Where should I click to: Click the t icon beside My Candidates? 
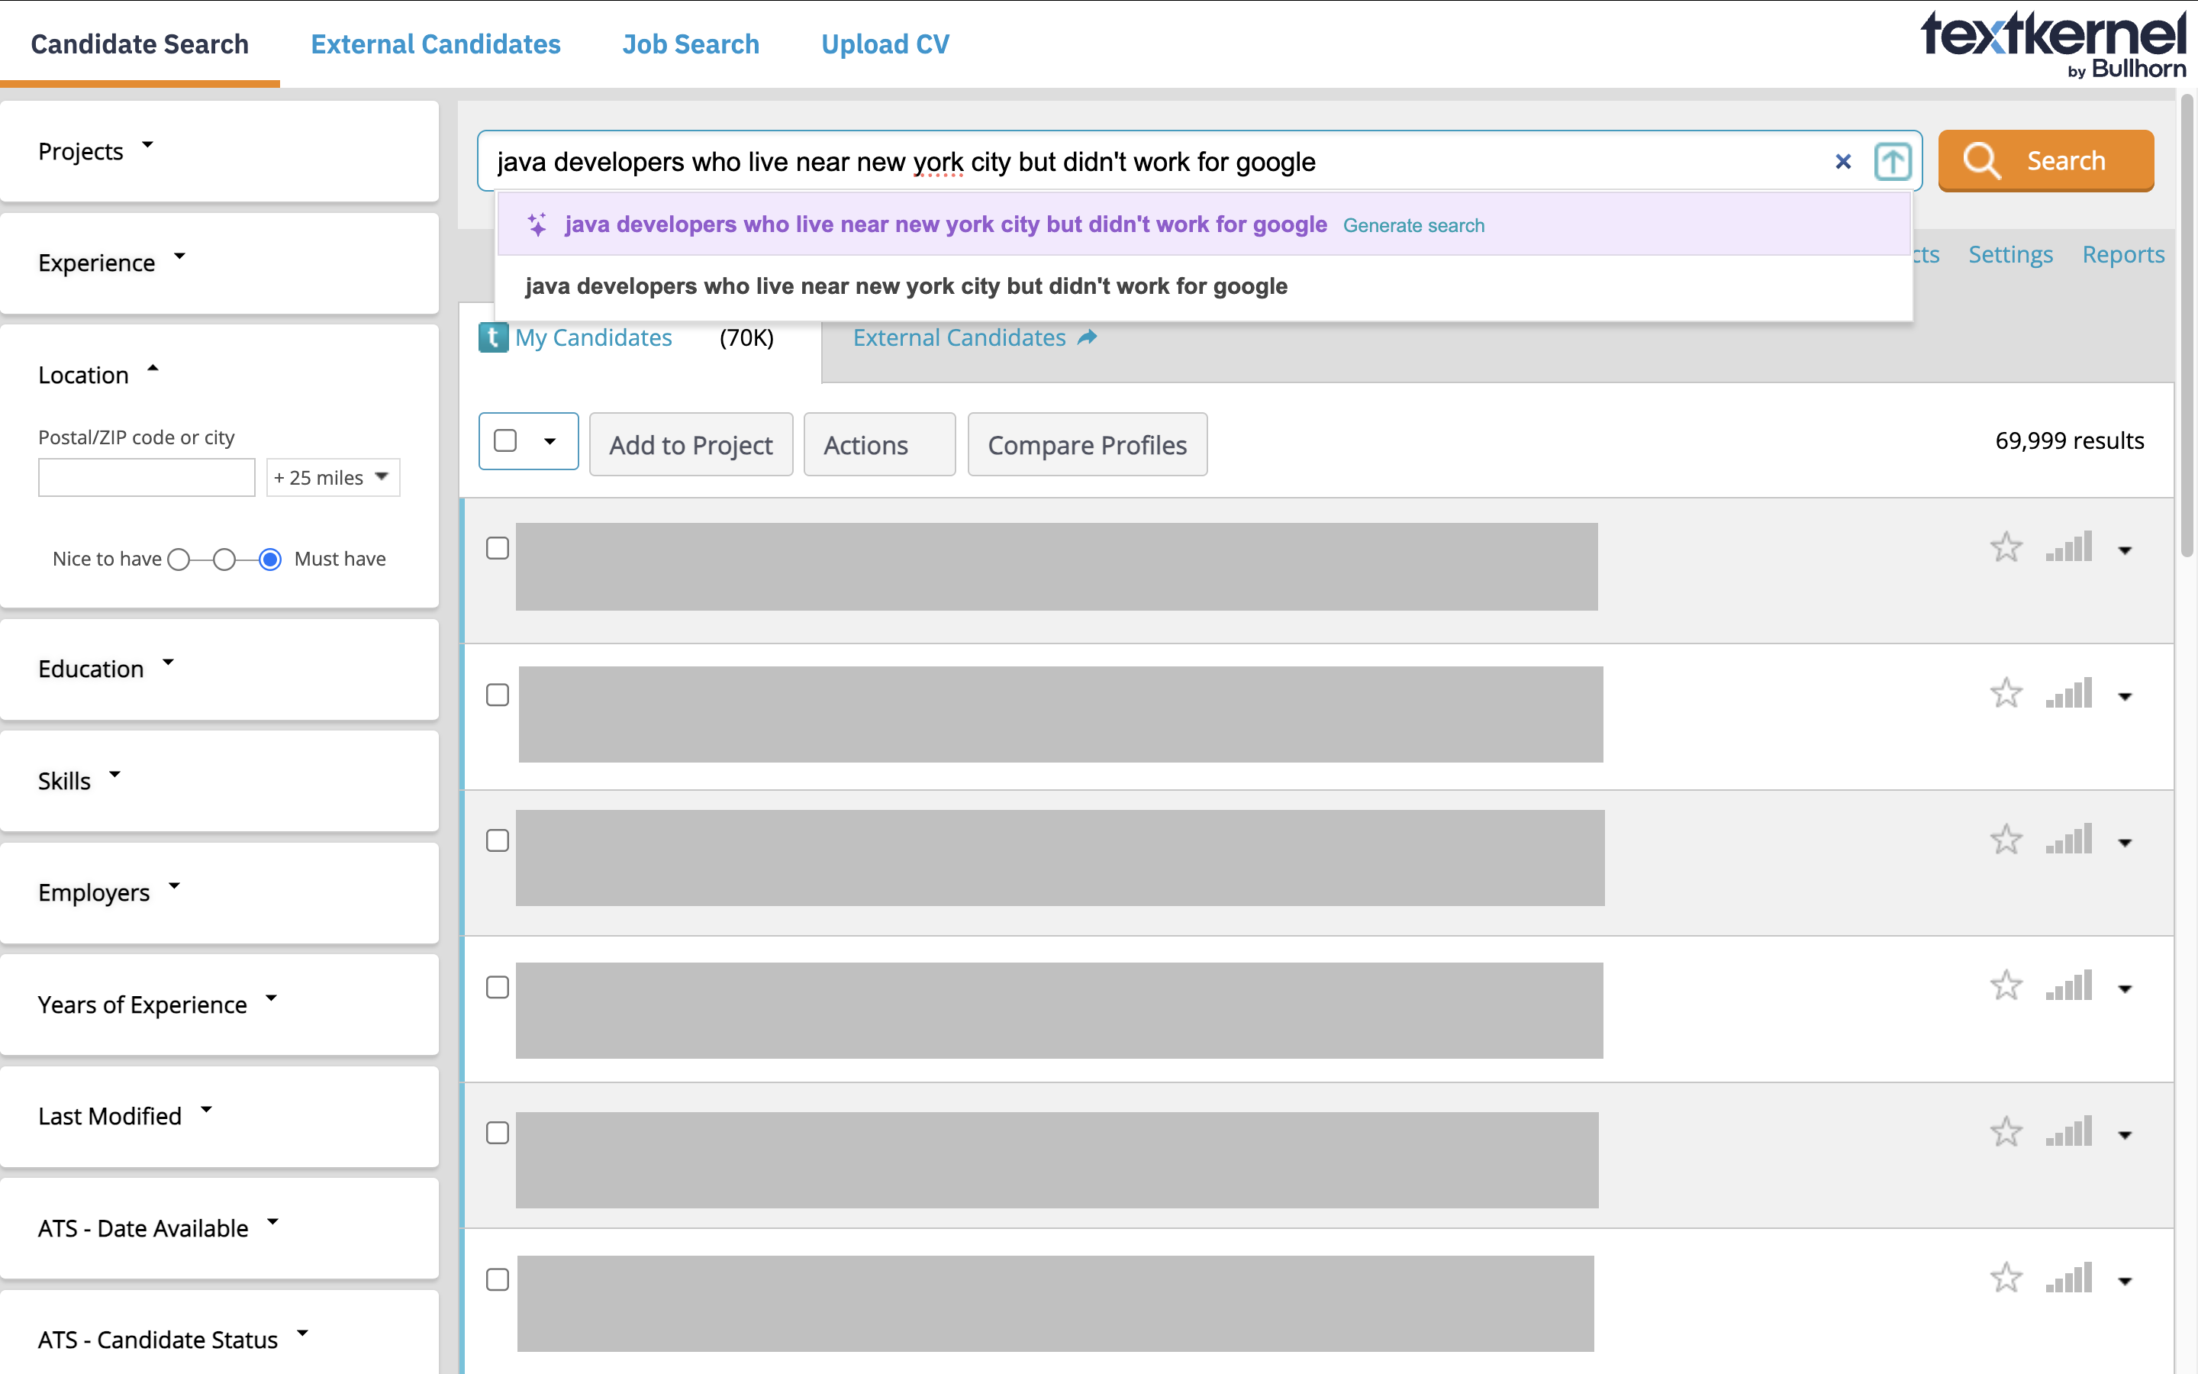491,337
